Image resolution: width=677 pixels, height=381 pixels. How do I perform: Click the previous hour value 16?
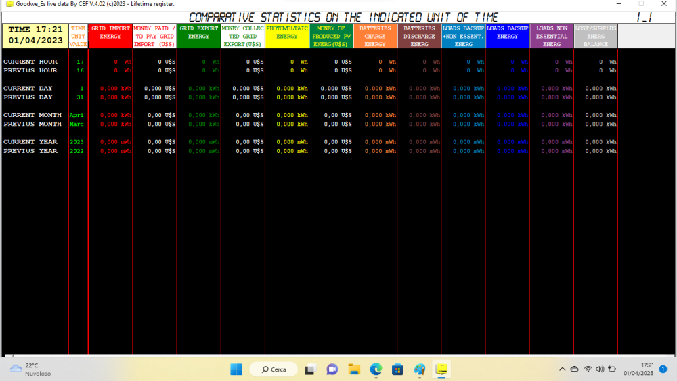coord(80,70)
